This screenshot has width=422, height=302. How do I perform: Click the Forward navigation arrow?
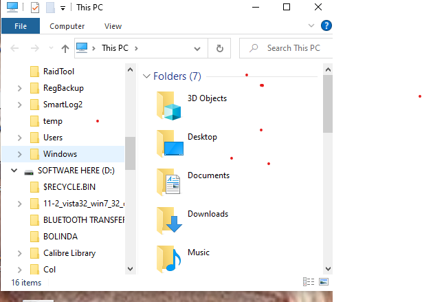[35, 48]
